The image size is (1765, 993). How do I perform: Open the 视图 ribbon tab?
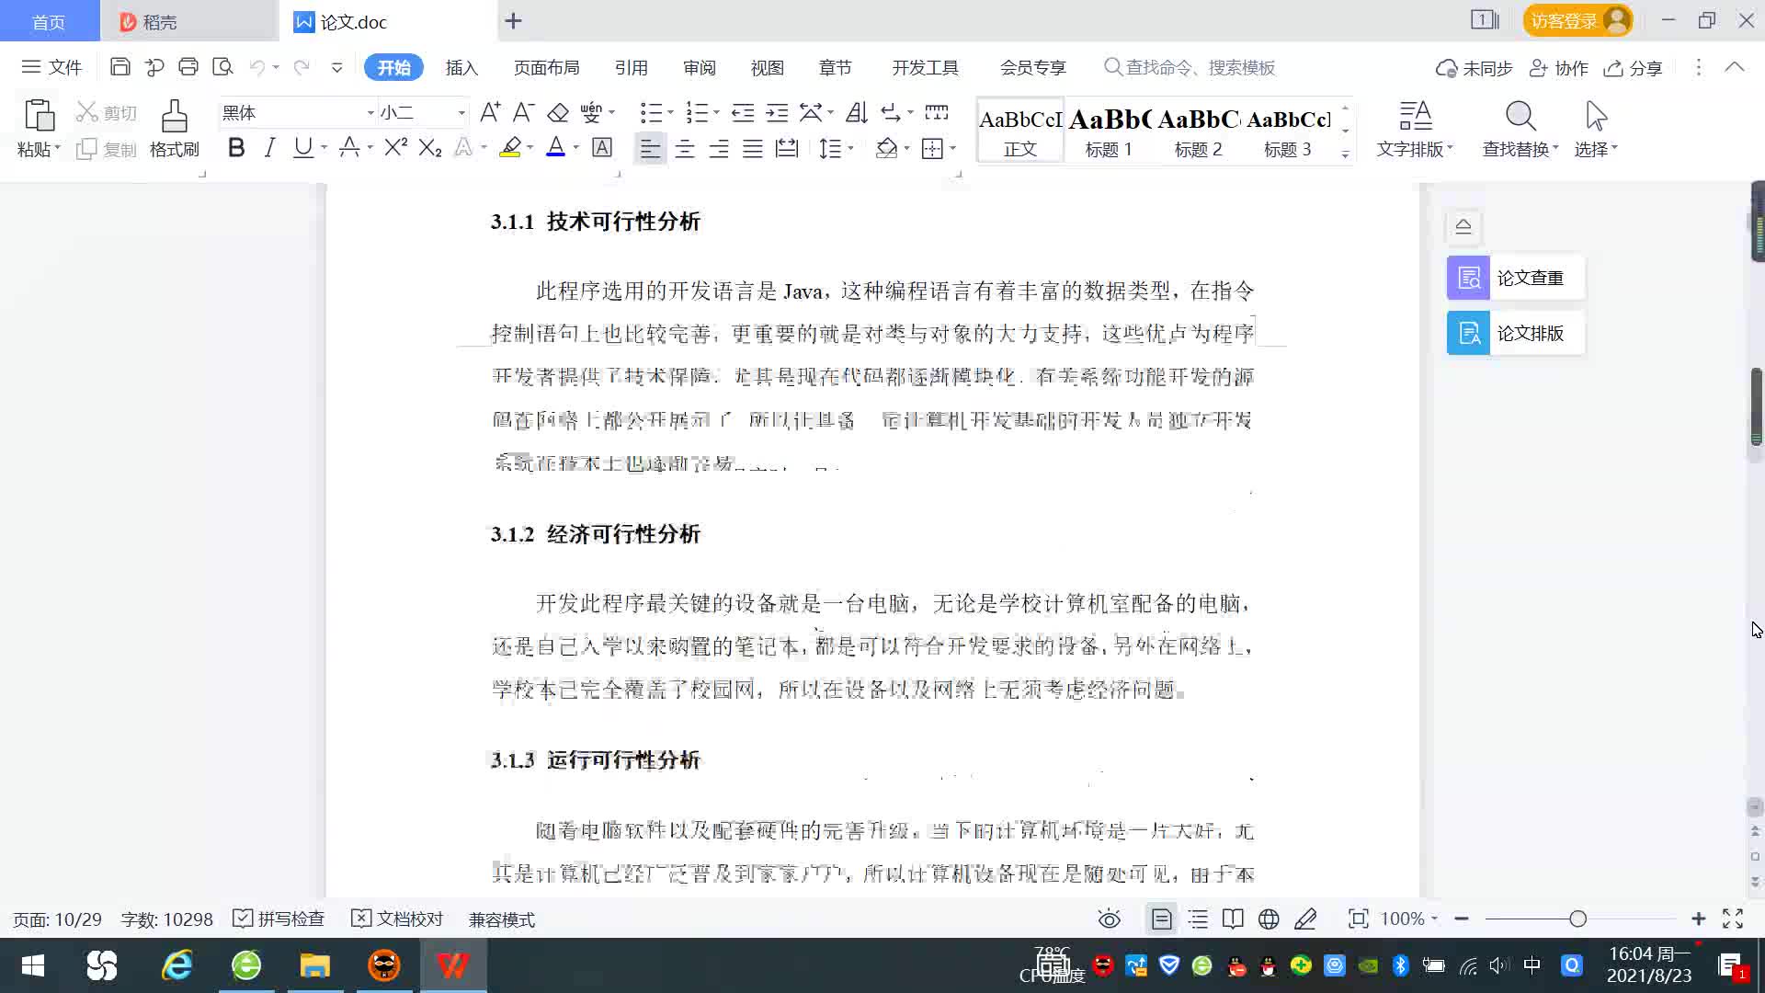tap(767, 68)
